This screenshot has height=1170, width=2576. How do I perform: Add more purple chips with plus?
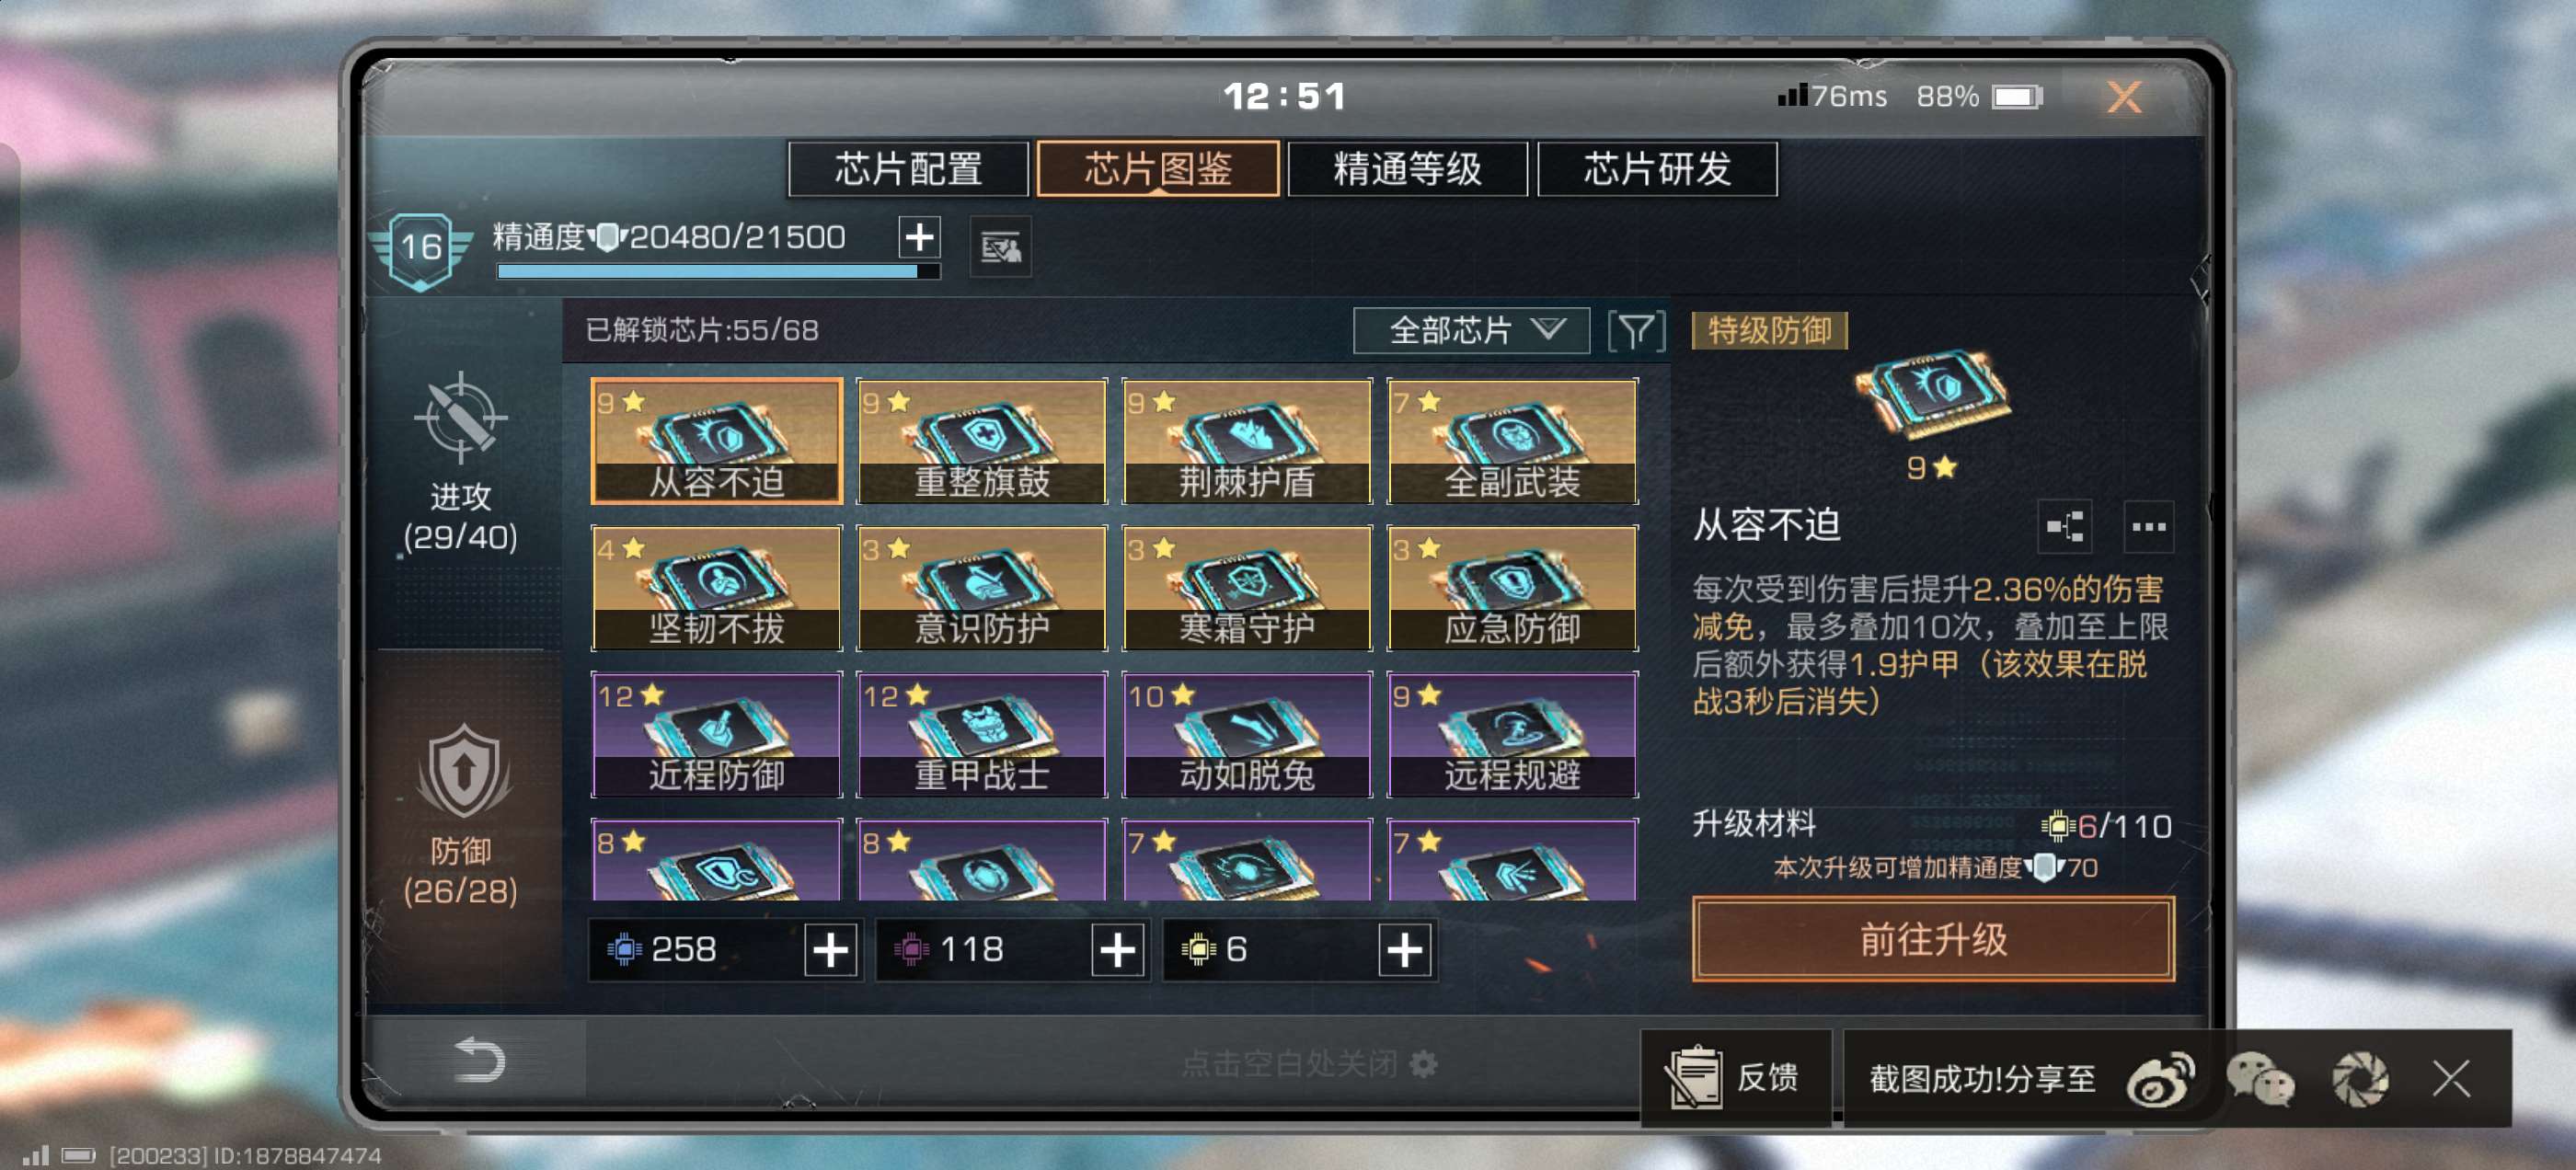coord(1117,950)
